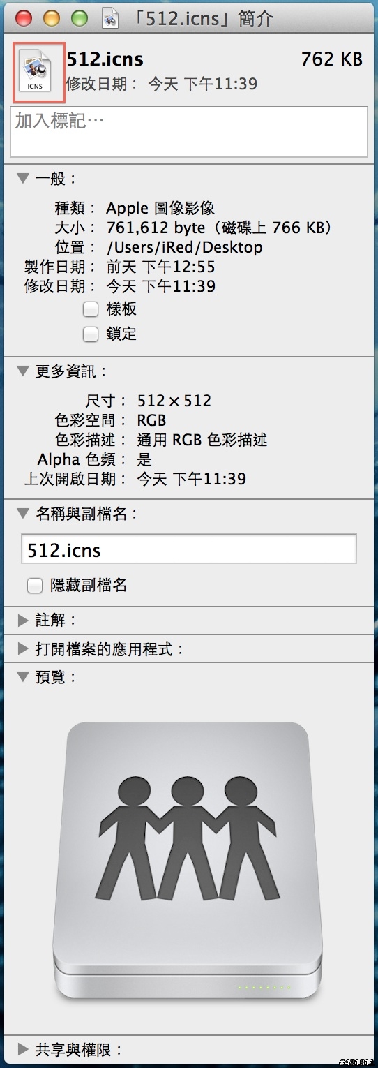This screenshot has width=378, height=1068.
Task: Collapse the 更多資訊 section
Action: [23, 371]
